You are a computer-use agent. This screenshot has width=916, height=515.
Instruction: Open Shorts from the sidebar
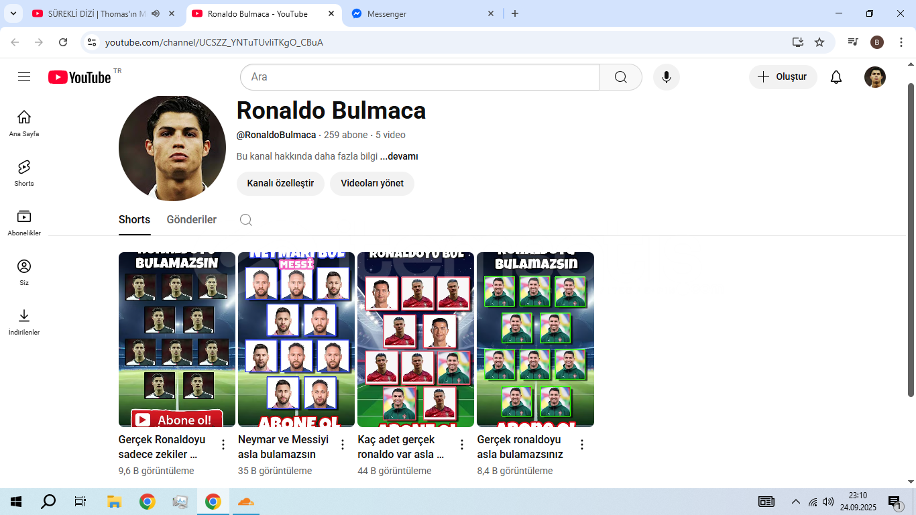[x=24, y=173]
